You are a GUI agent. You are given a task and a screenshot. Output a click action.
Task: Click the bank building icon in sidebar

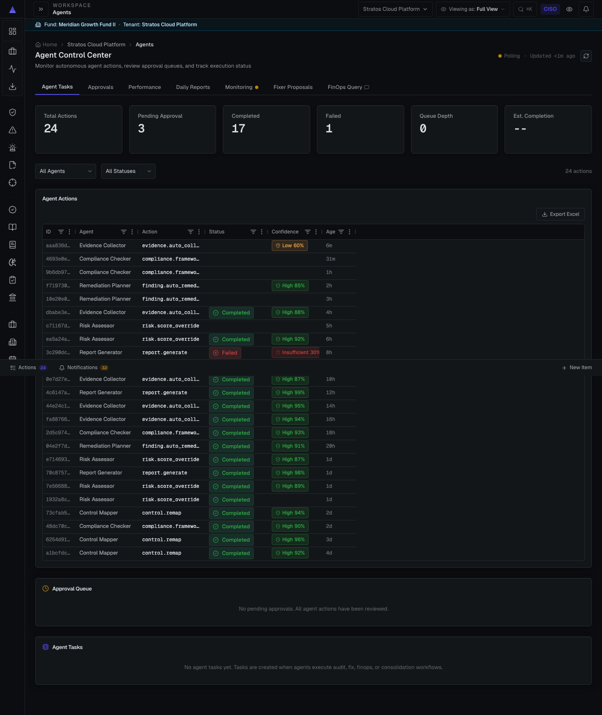pos(13,297)
